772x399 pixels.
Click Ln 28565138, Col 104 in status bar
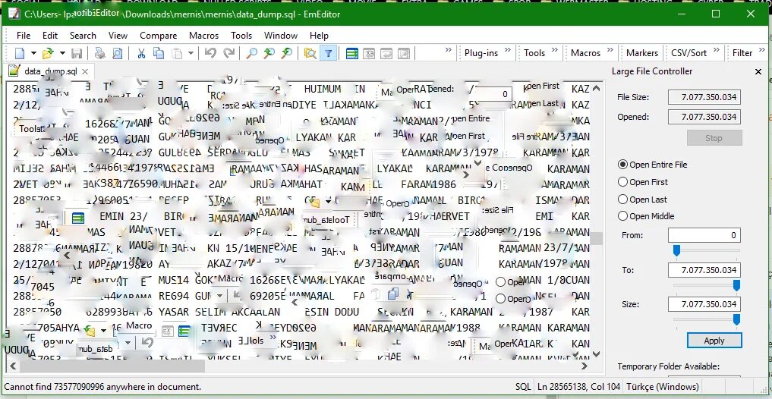579,387
